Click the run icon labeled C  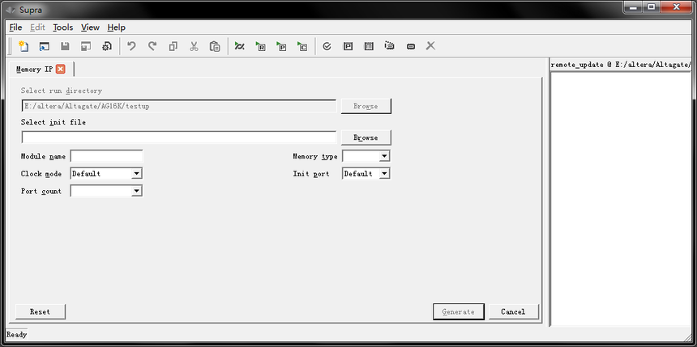(x=302, y=46)
